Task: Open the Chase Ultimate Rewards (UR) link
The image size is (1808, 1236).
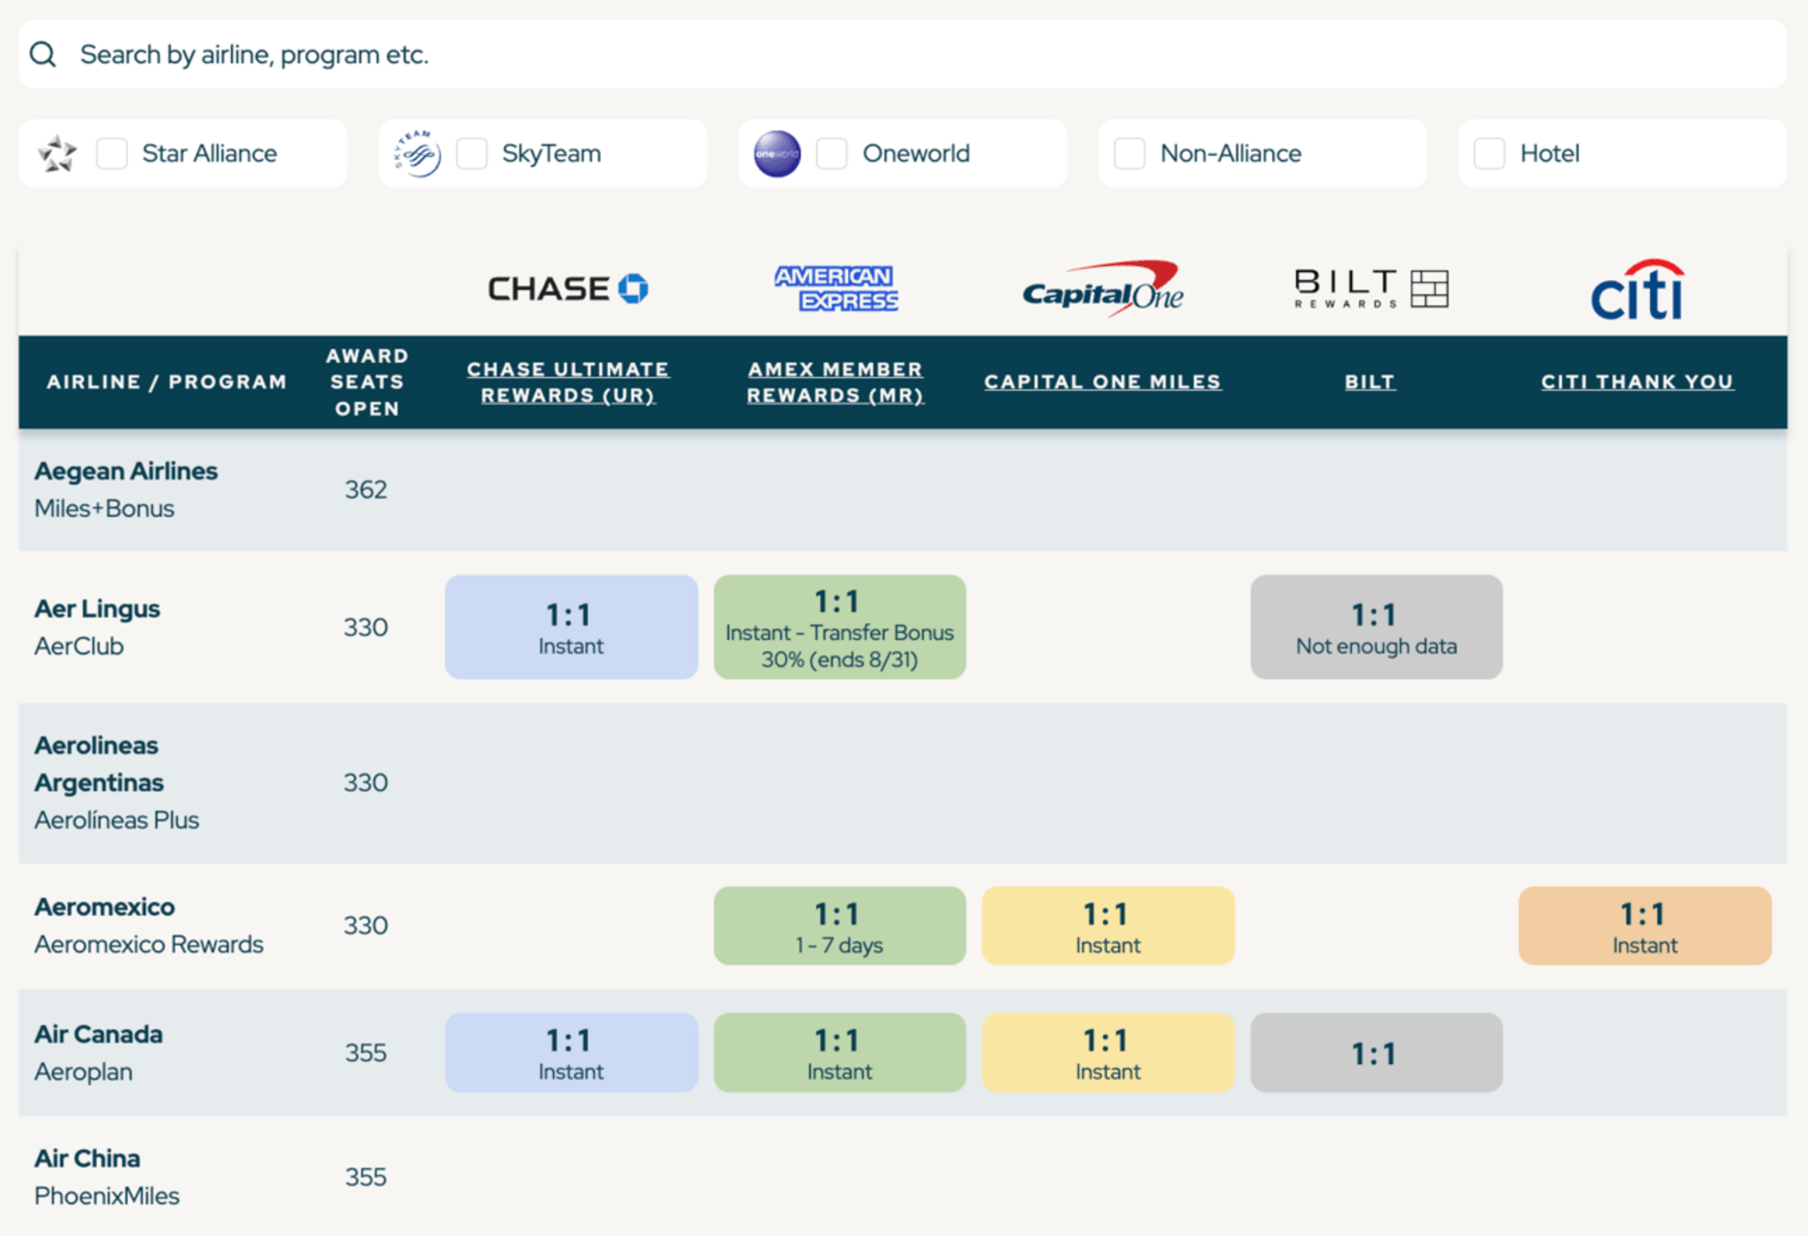Action: pos(568,382)
